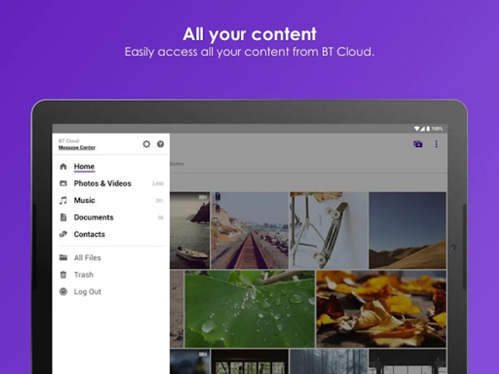Open the Documents section
This screenshot has width=499, height=374.
94,217
